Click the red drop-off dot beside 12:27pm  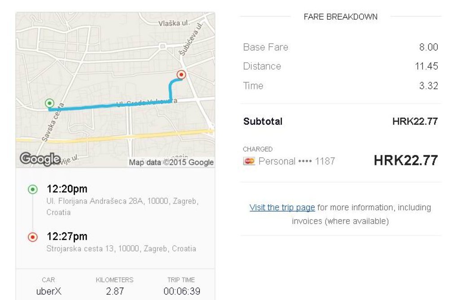[x=32, y=237]
